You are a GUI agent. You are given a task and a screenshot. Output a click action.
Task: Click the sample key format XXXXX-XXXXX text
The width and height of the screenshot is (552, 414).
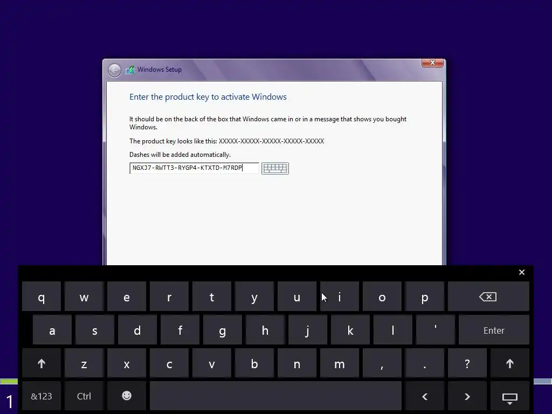271,141
